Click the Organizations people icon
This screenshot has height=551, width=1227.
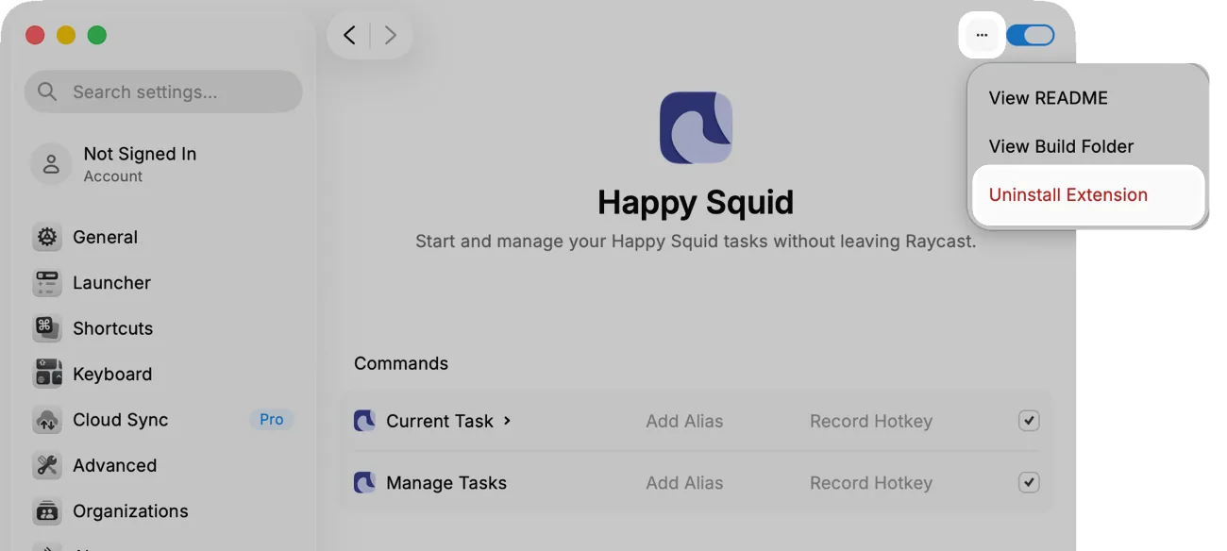(47, 511)
